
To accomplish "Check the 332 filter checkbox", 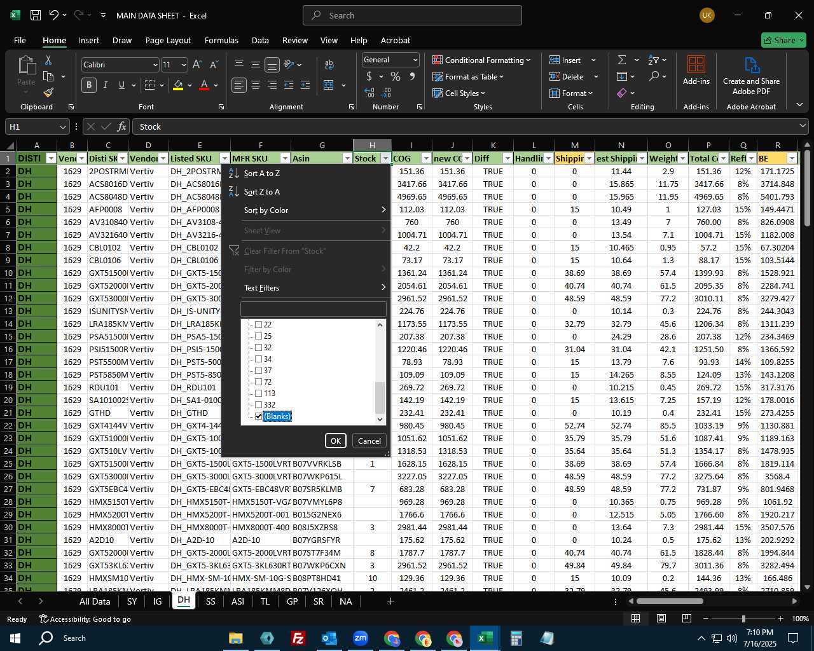I will (258, 404).
